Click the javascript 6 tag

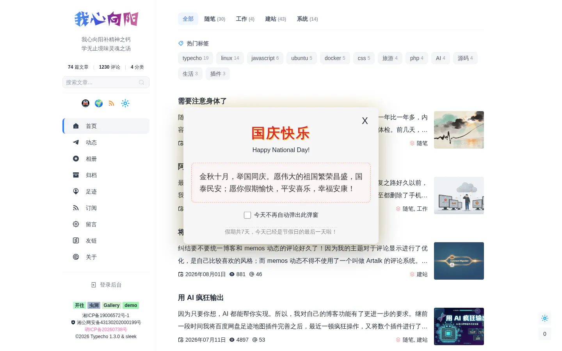pyautogui.click(x=265, y=58)
